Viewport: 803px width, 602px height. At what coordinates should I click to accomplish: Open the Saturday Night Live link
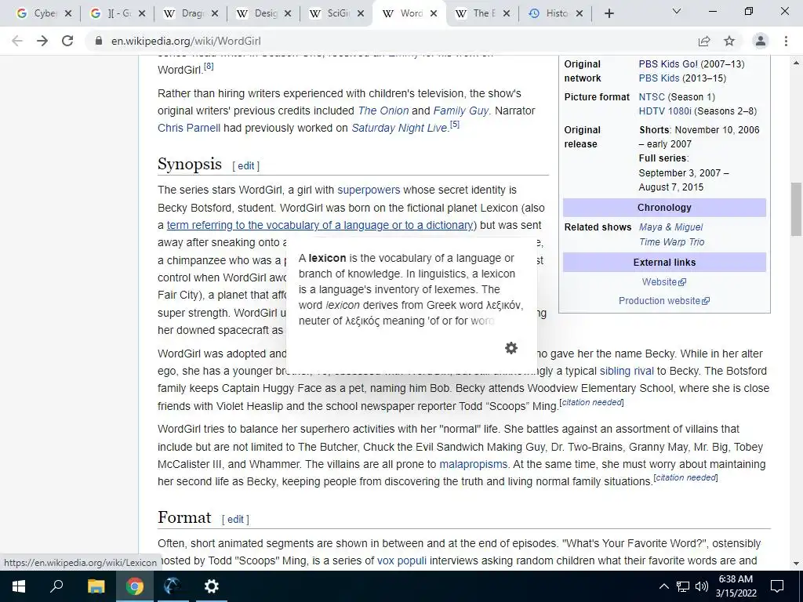coord(399,128)
